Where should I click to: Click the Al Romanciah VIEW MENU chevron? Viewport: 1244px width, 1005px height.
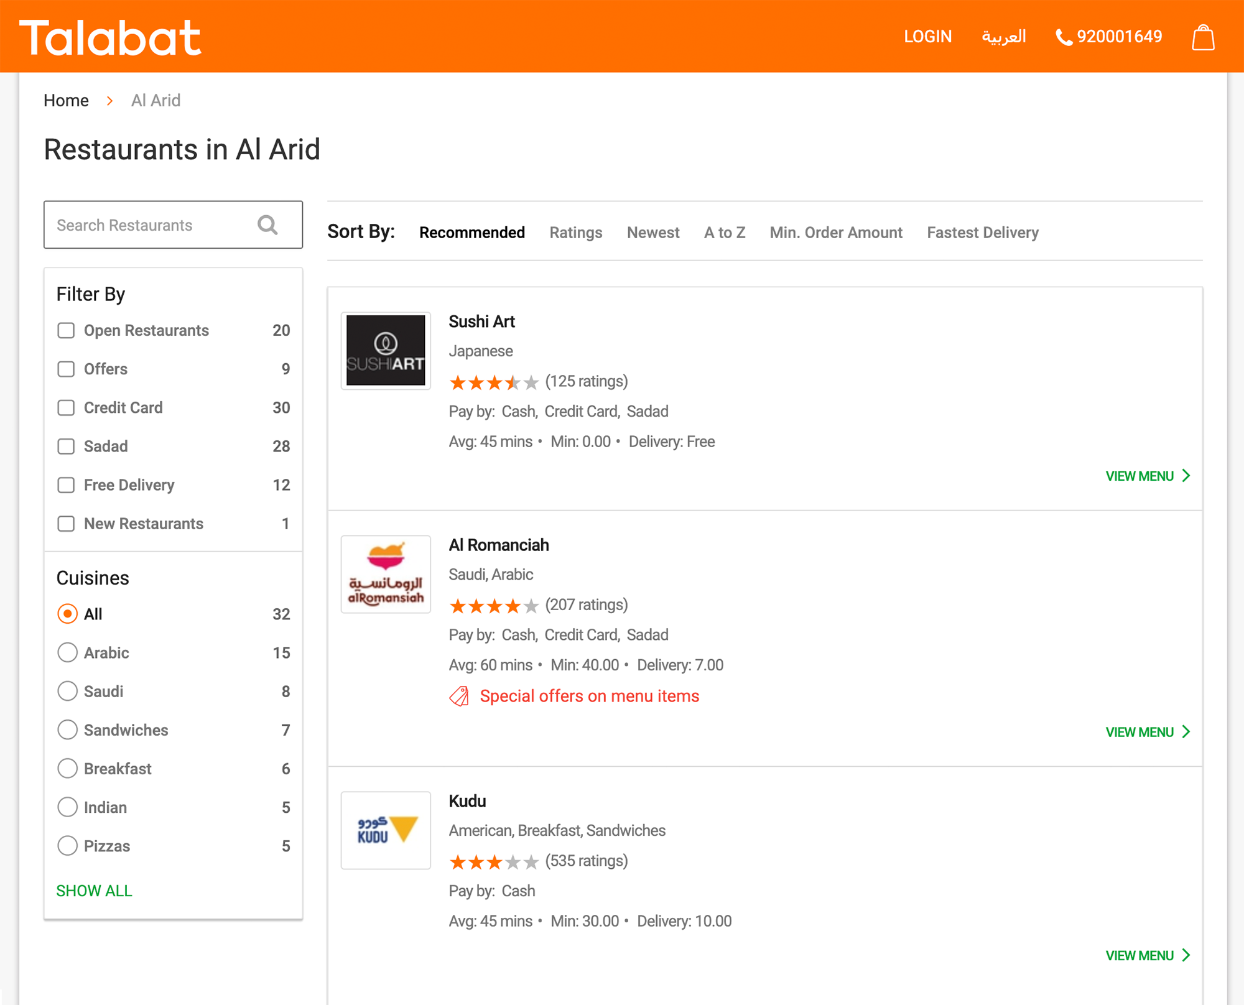click(x=1186, y=732)
